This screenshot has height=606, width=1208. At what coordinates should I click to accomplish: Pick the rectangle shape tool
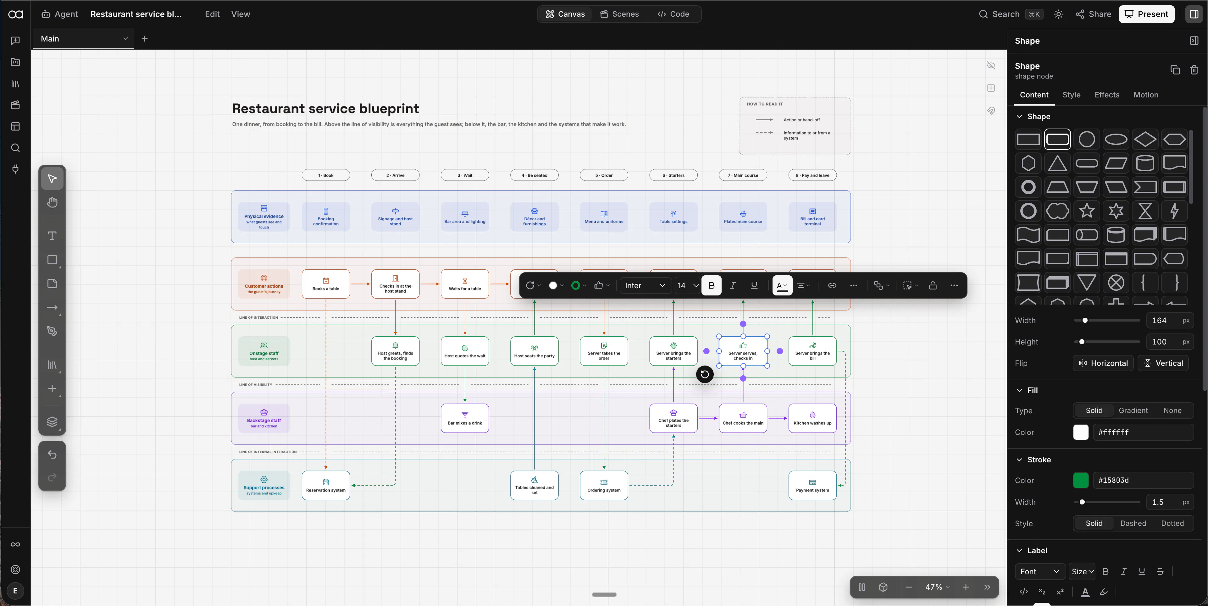[x=52, y=260]
